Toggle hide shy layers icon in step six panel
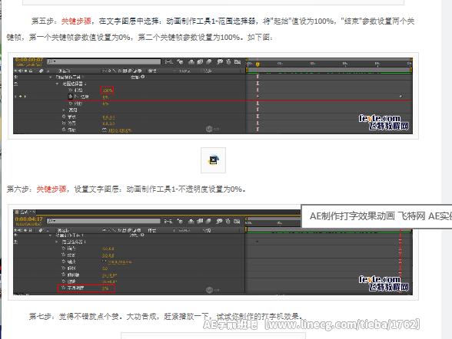Image resolution: width=452 pixels, height=339 pixels. pos(191,221)
